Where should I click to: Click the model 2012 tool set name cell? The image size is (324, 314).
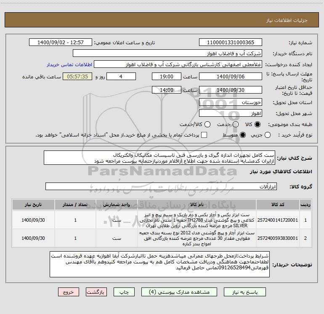[x=197, y=238]
